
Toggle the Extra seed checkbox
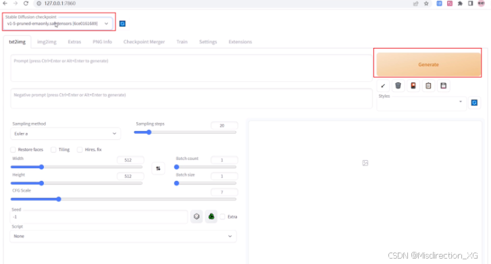(x=222, y=217)
